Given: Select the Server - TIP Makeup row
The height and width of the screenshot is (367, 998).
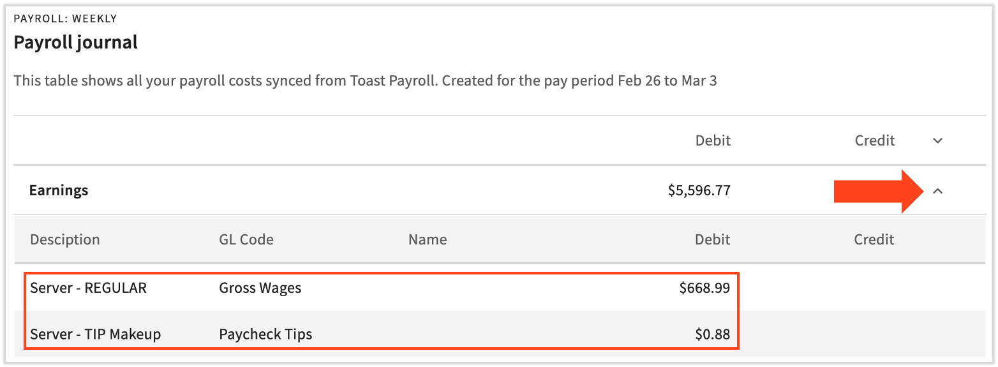Looking at the screenshot, I should coord(96,334).
